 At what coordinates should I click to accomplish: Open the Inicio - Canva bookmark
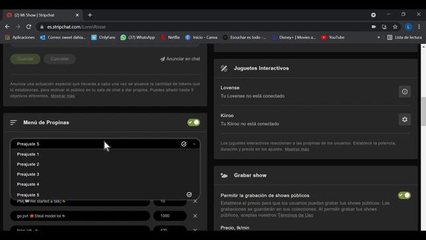click(x=201, y=37)
